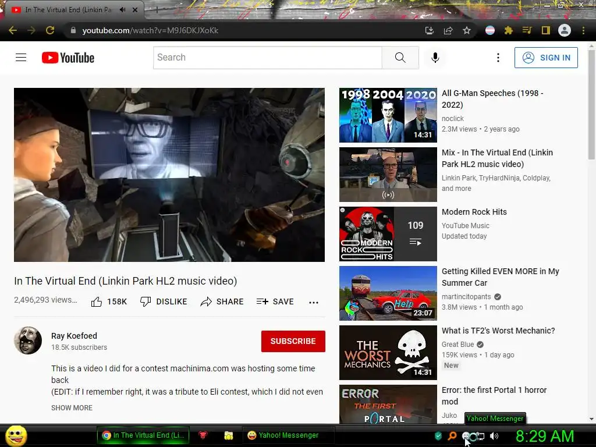Click SAVE to add to playlist
This screenshot has height=447, width=596.
(x=275, y=302)
